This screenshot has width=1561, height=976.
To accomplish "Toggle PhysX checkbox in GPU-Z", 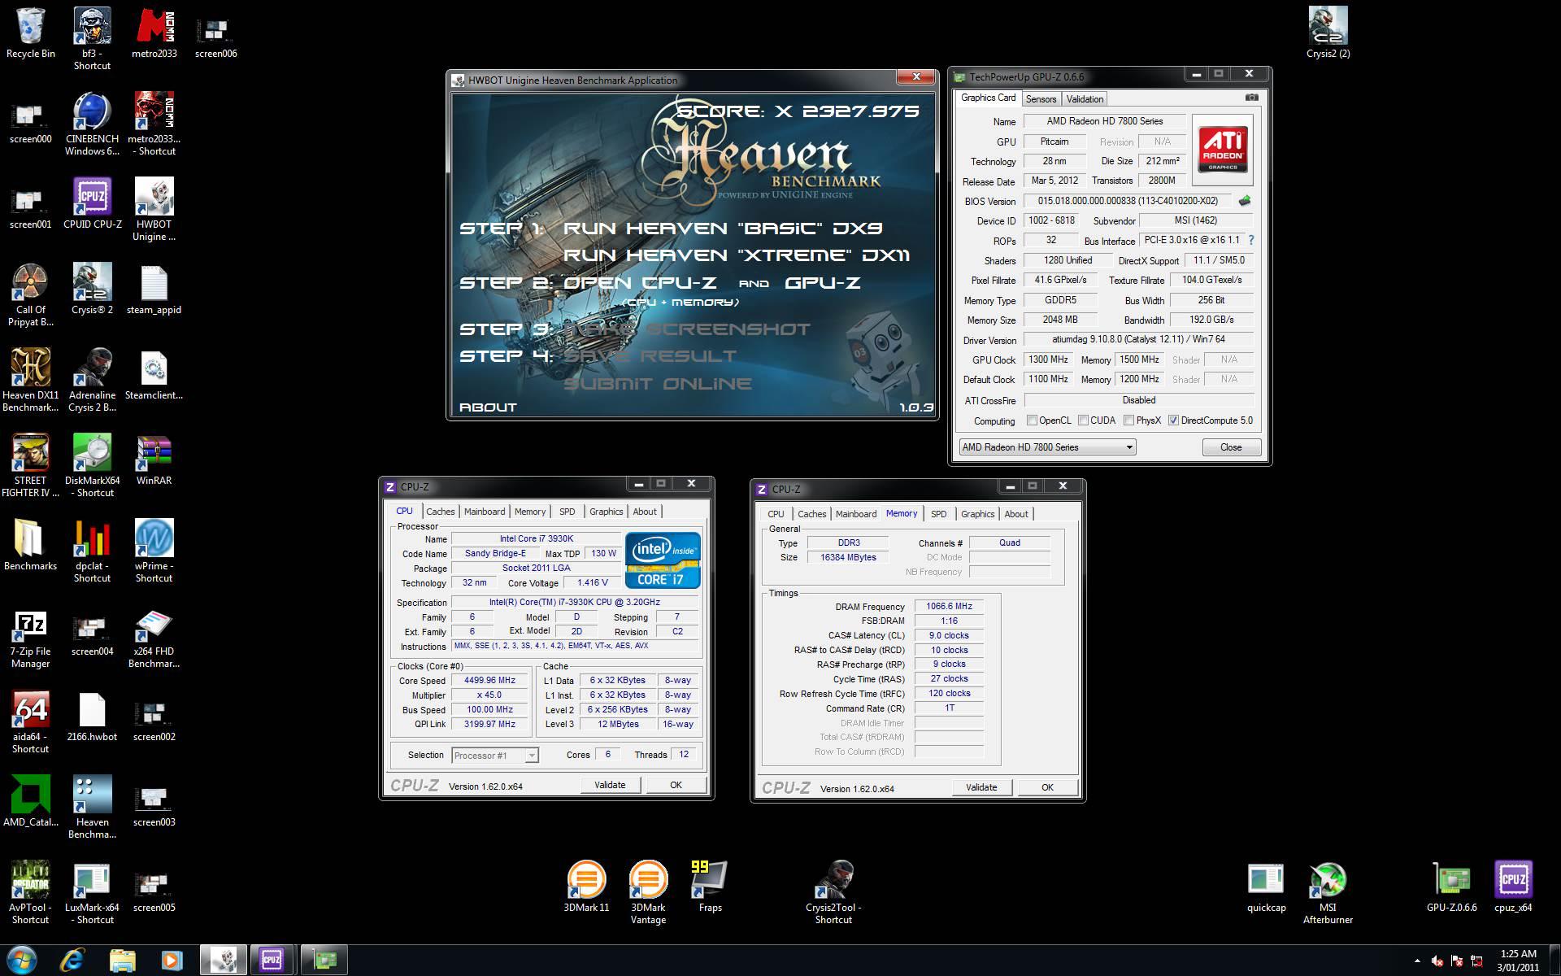I will [1128, 420].
